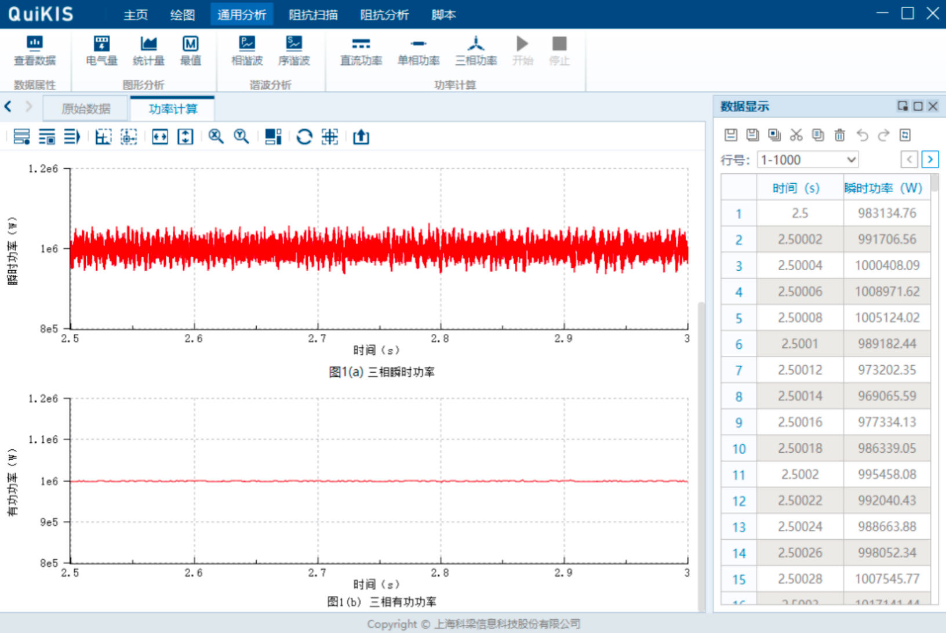Open the 阻抗扫描 menu tab
Viewport: 946px width, 633px height.
[x=313, y=14]
